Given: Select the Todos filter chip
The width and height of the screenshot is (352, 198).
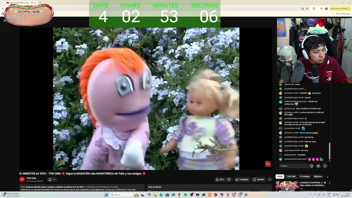Looking at the screenshot, I should point(280,177).
